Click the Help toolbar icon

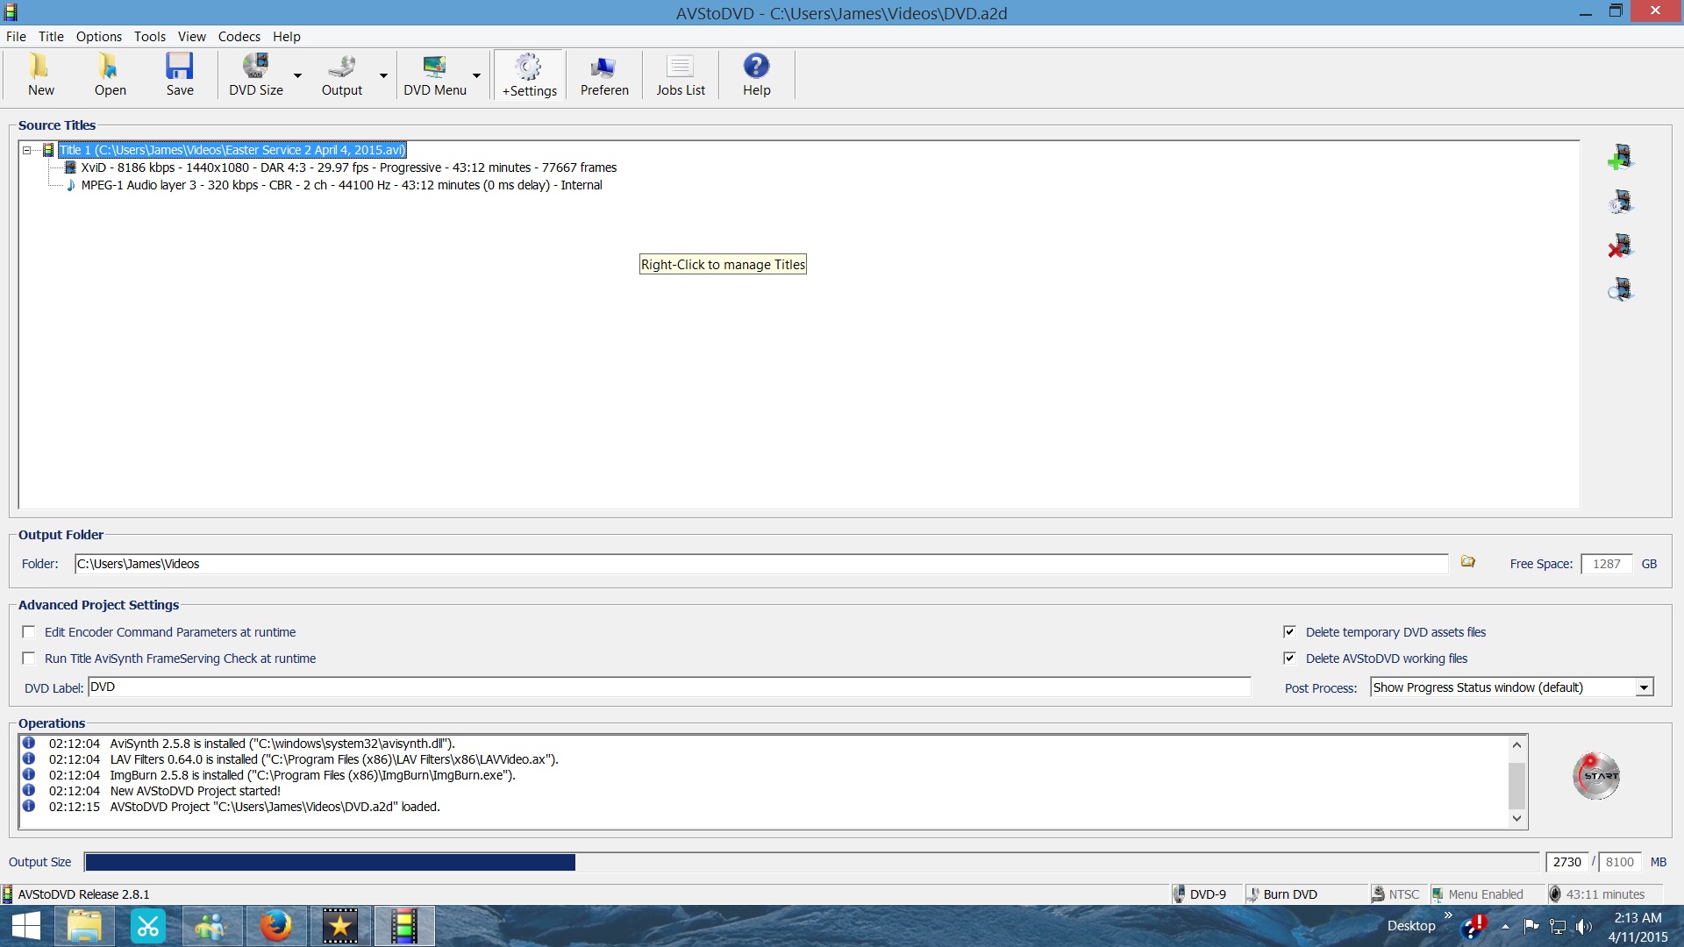[756, 75]
